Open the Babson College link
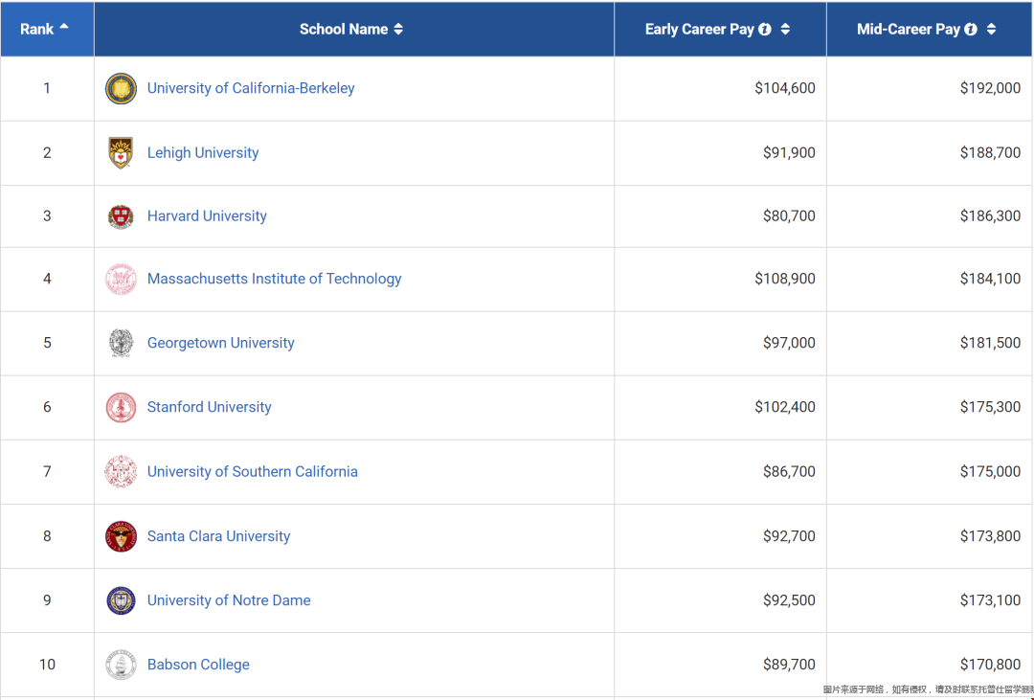 tap(198, 665)
